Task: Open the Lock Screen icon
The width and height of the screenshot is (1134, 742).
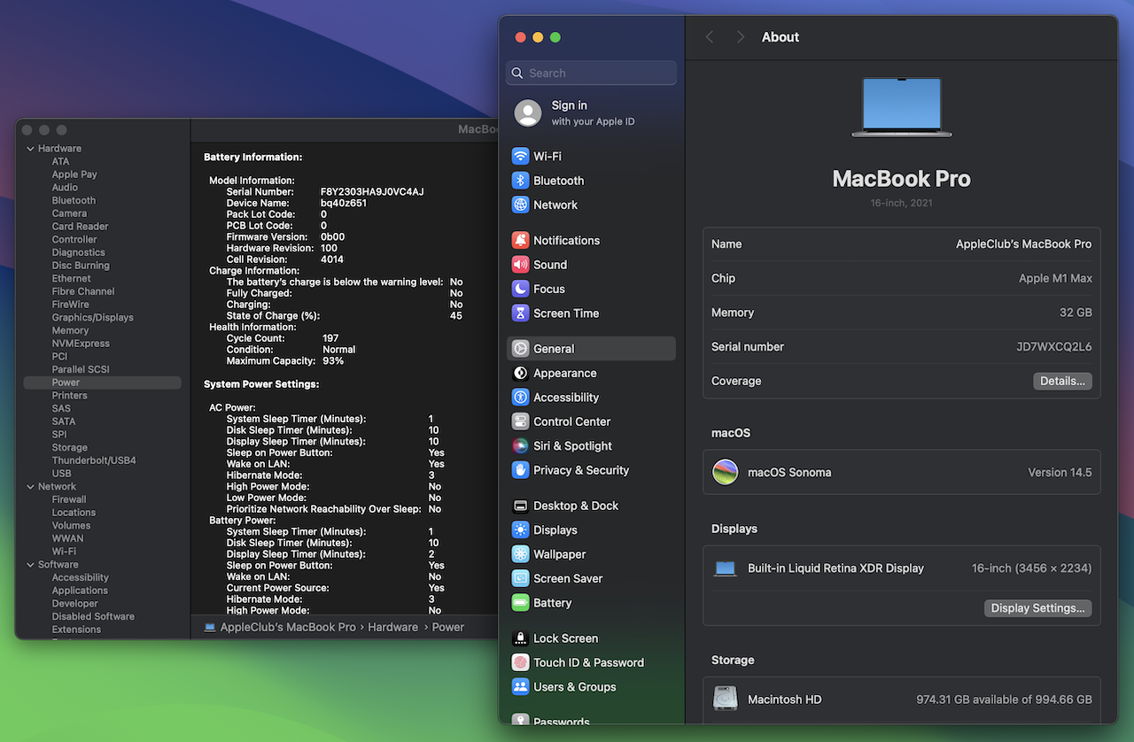Action: 520,638
